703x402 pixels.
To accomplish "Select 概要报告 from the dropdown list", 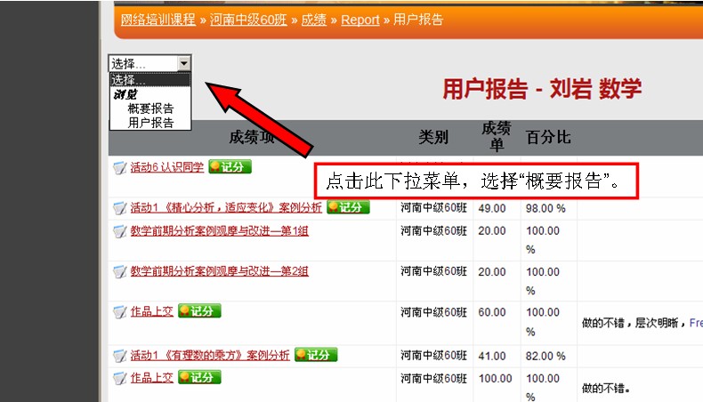I will [150, 109].
